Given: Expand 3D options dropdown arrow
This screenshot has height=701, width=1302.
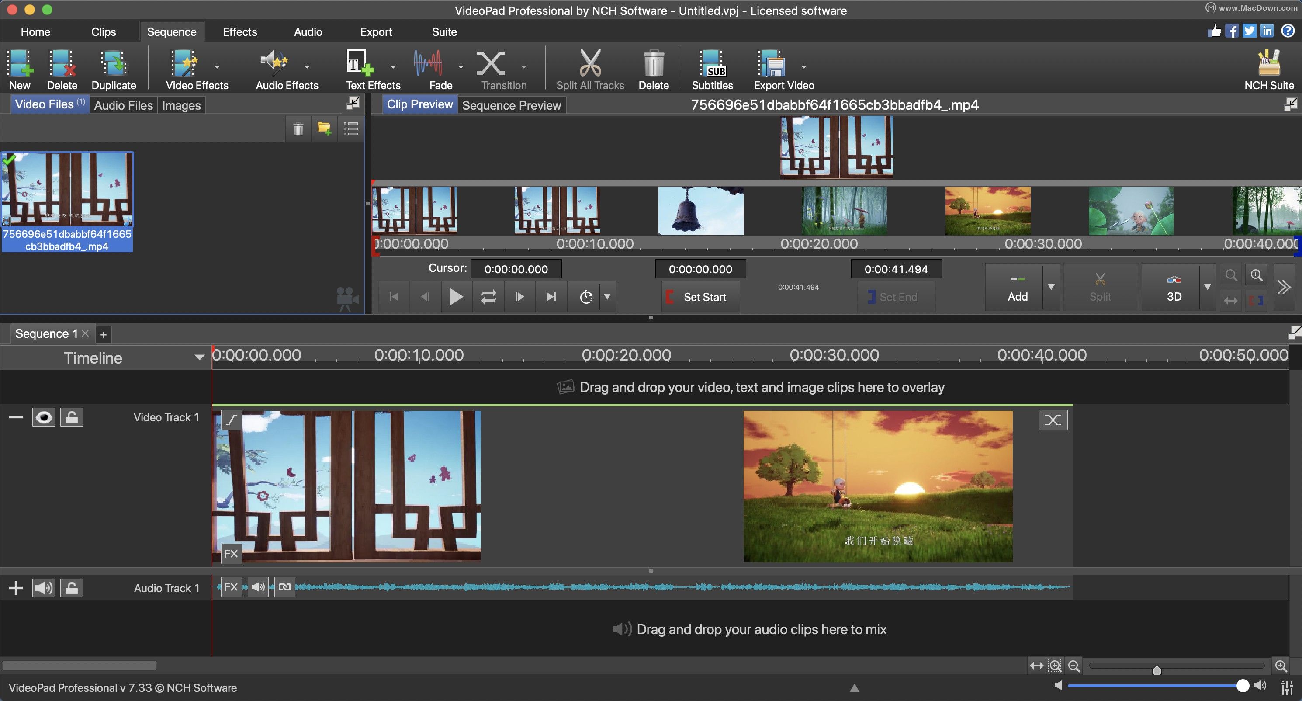Looking at the screenshot, I should pyautogui.click(x=1208, y=287).
